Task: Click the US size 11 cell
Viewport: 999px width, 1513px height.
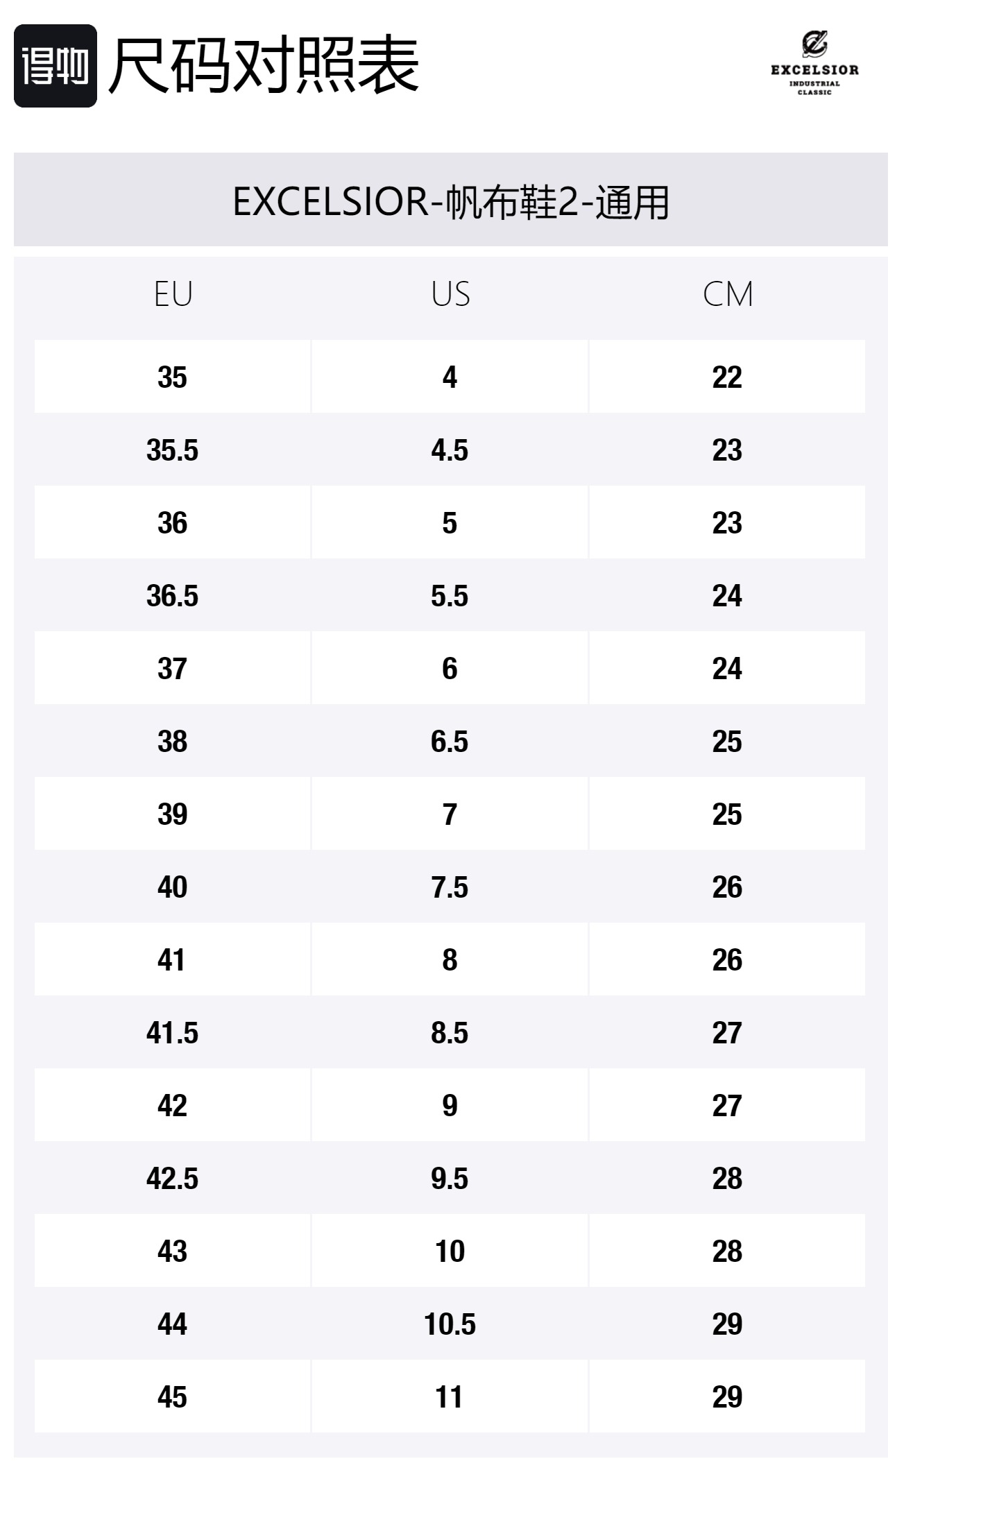Action: [x=450, y=1397]
